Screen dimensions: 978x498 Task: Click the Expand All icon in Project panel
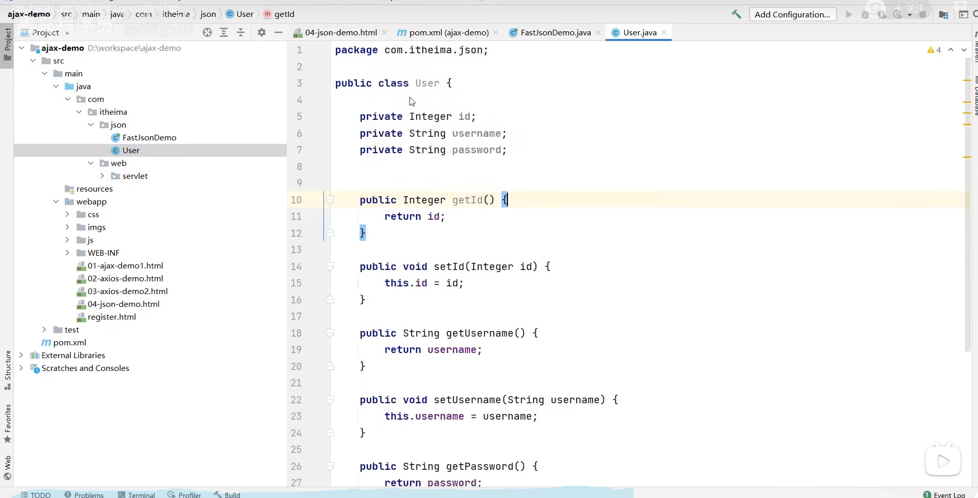click(224, 32)
